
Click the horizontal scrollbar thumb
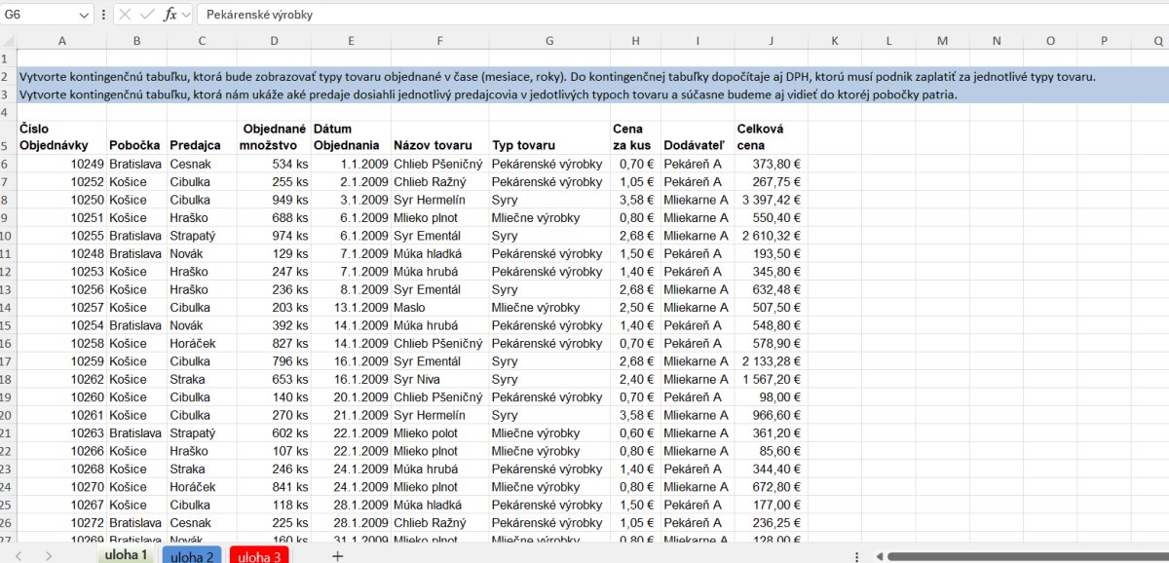(1028, 556)
